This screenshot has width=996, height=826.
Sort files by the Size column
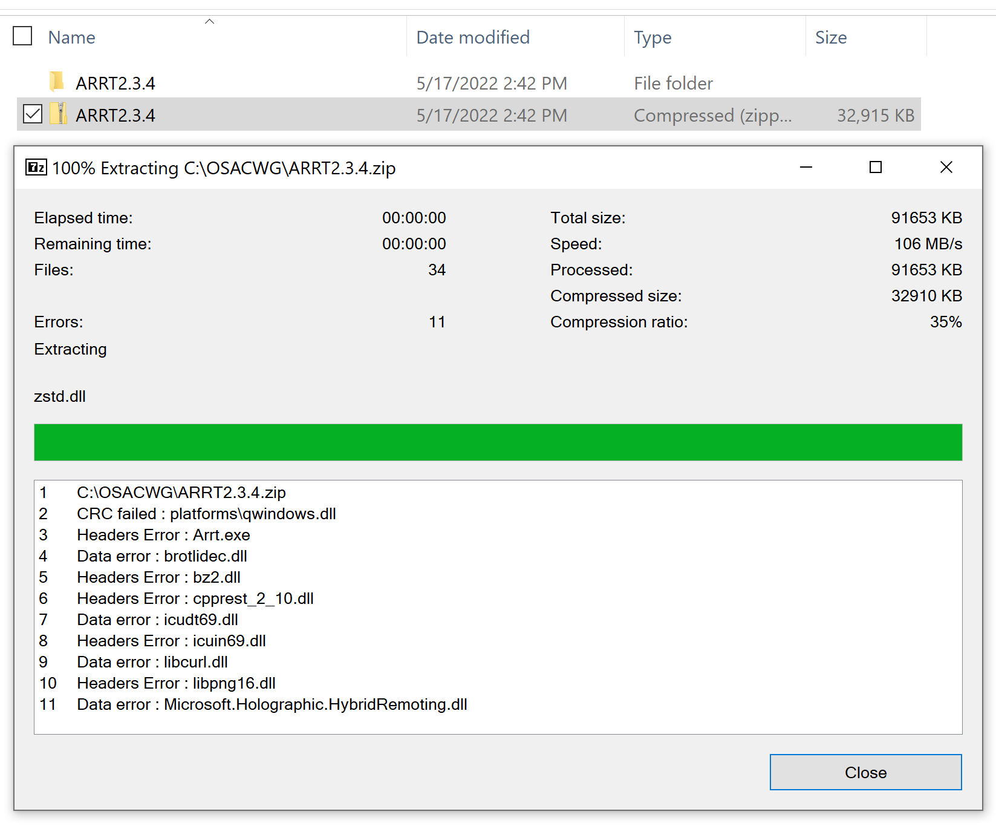[831, 38]
